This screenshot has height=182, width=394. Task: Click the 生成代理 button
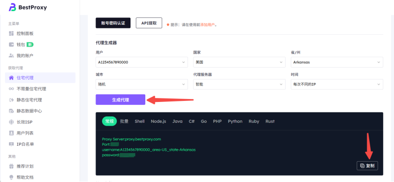[x=120, y=99]
